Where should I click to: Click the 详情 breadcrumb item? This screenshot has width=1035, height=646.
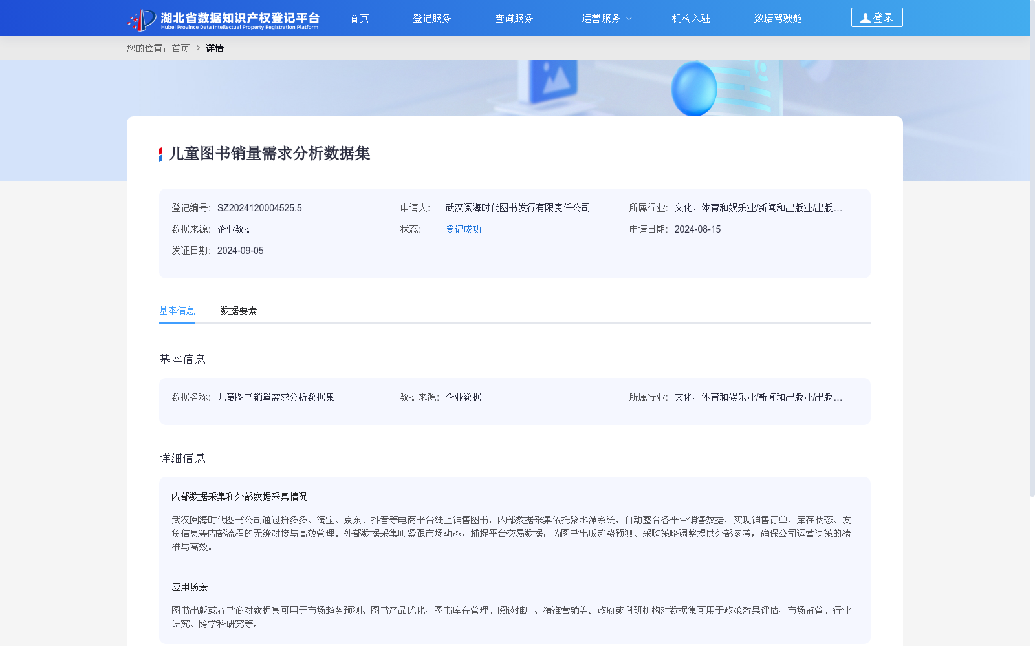(215, 48)
